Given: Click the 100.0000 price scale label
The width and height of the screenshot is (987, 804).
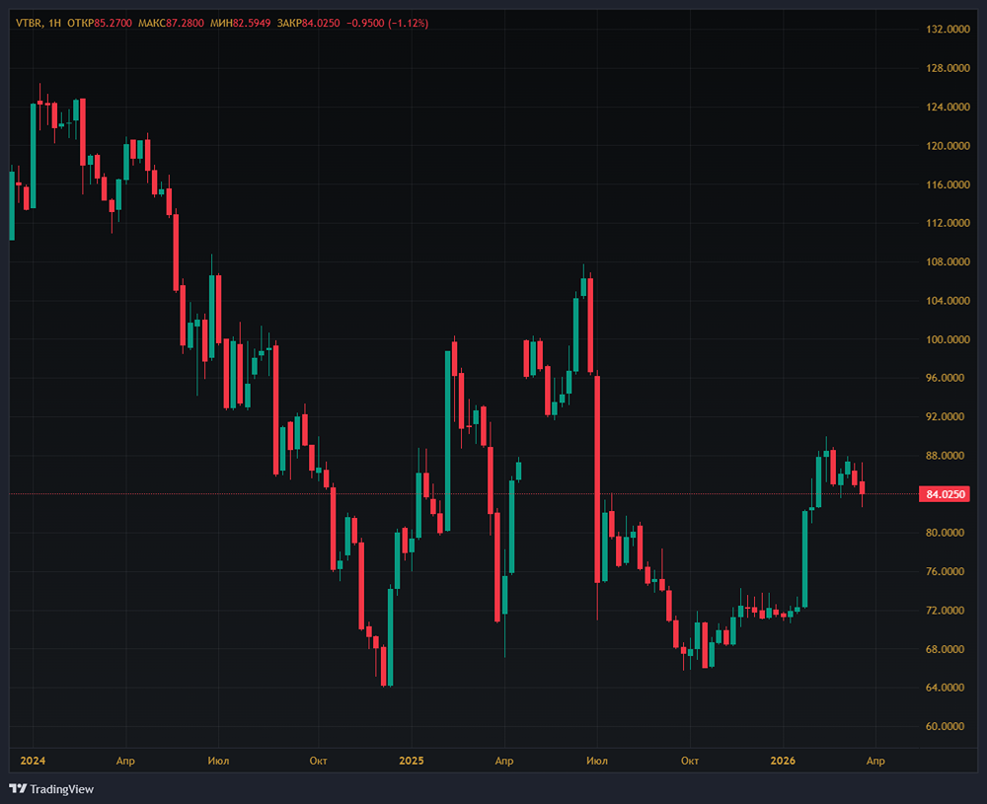Looking at the screenshot, I should [x=943, y=339].
